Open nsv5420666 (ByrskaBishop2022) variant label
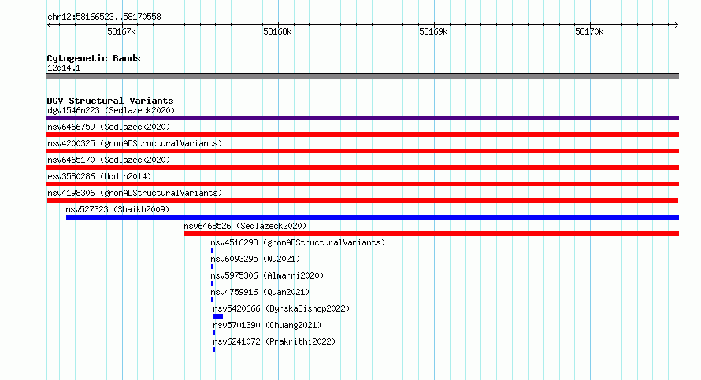This screenshot has width=701, height=380. click(281, 308)
